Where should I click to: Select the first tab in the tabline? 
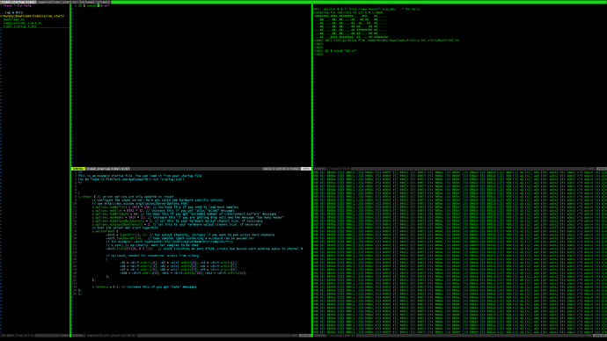coord(18,2)
